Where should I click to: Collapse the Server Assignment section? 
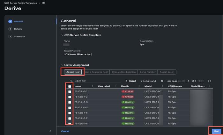[x=62, y=65]
